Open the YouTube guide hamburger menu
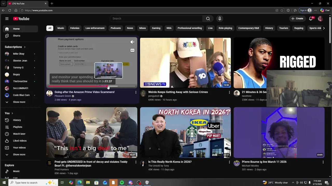332x186 pixels. (7, 19)
